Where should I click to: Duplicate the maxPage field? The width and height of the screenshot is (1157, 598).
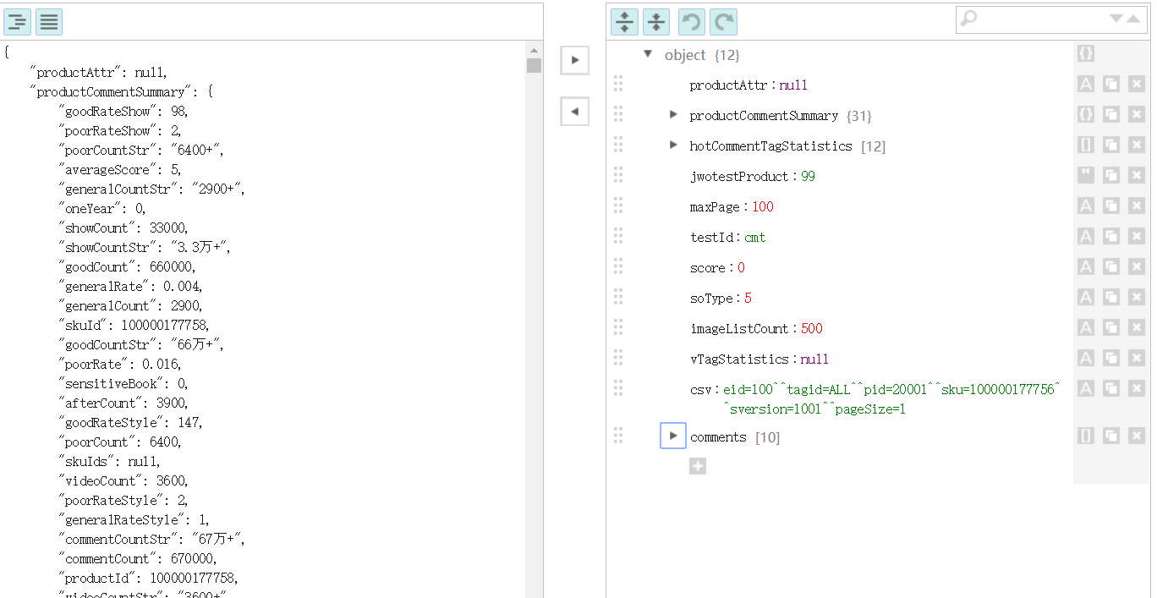pos(1111,206)
